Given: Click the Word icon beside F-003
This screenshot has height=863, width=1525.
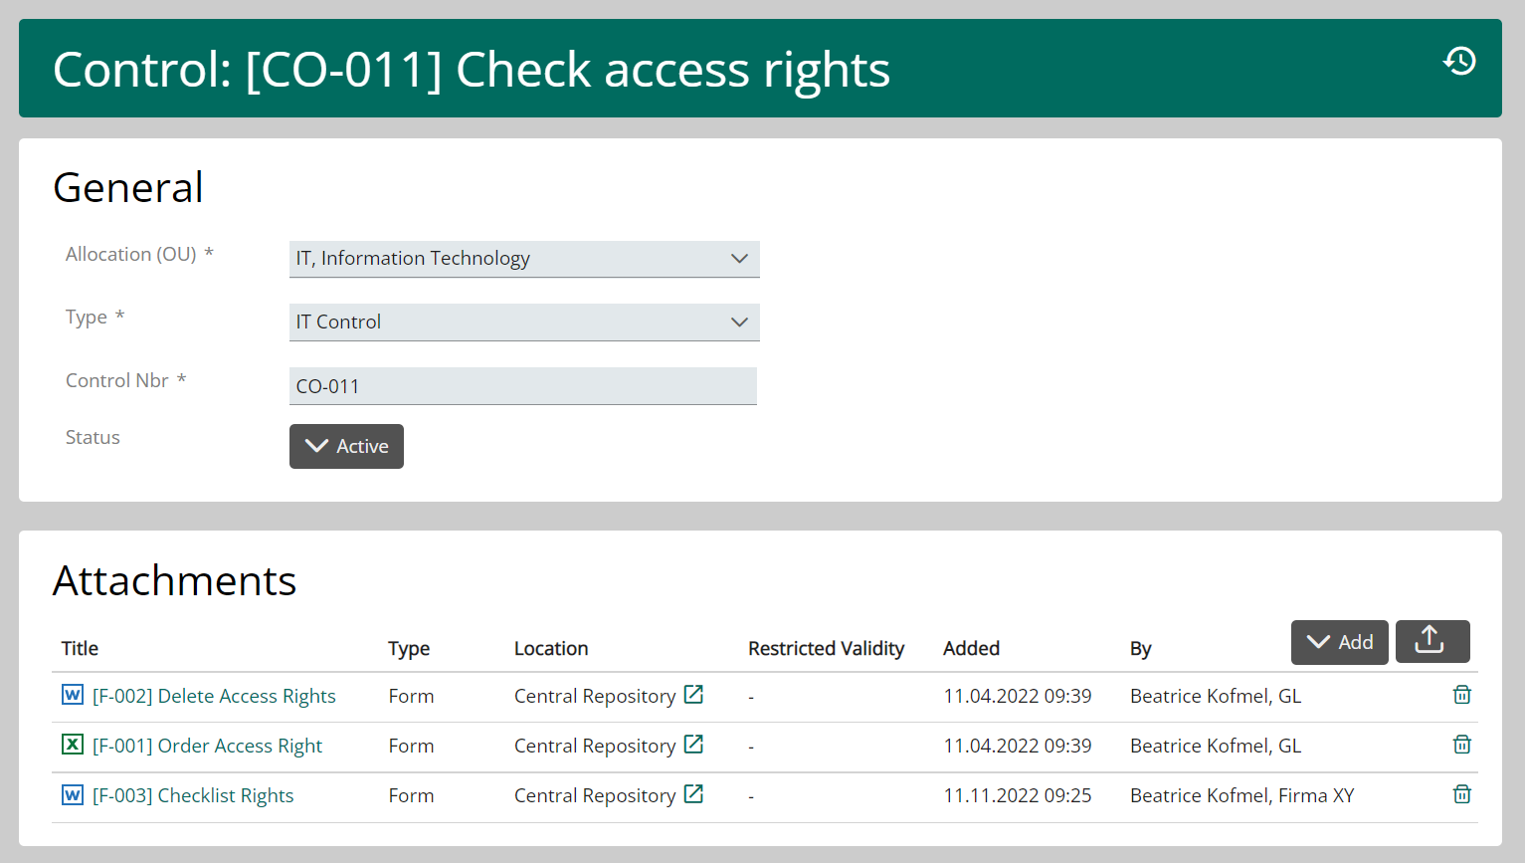Looking at the screenshot, I should pyautogui.click(x=73, y=794).
